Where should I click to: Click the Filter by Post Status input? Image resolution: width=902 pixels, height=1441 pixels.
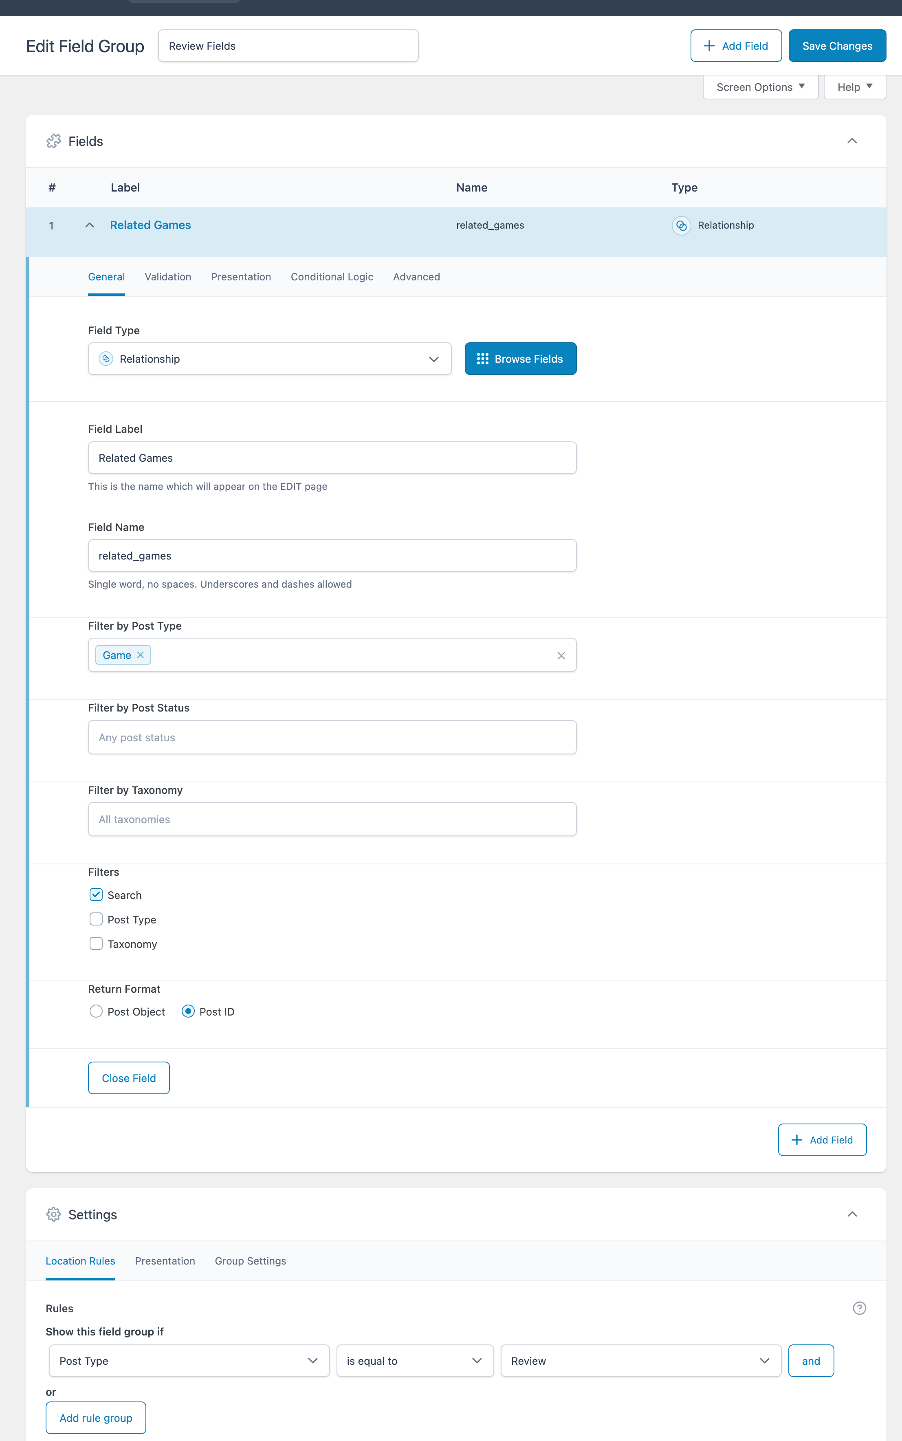332,737
